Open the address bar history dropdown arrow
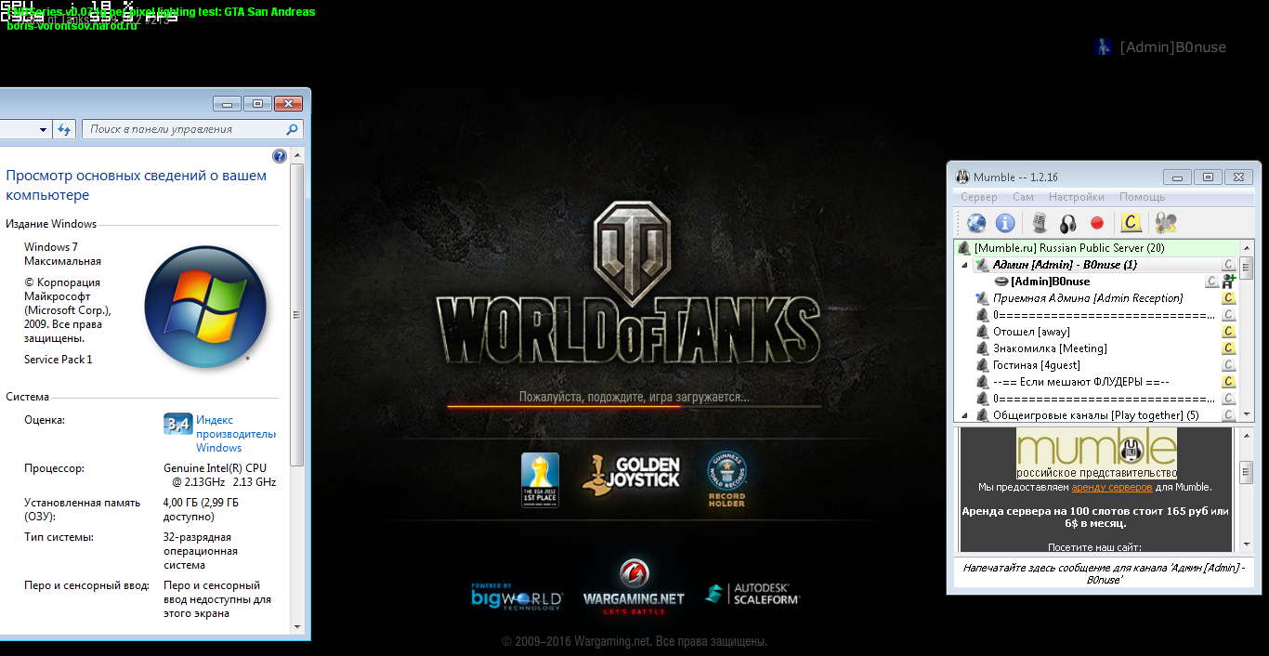The image size is (1269, 656). pyautogui.click(x=43, y=129)
